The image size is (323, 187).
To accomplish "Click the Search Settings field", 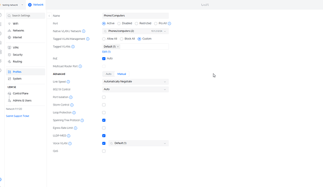I will pyautogui.click(x=26, y=15).
